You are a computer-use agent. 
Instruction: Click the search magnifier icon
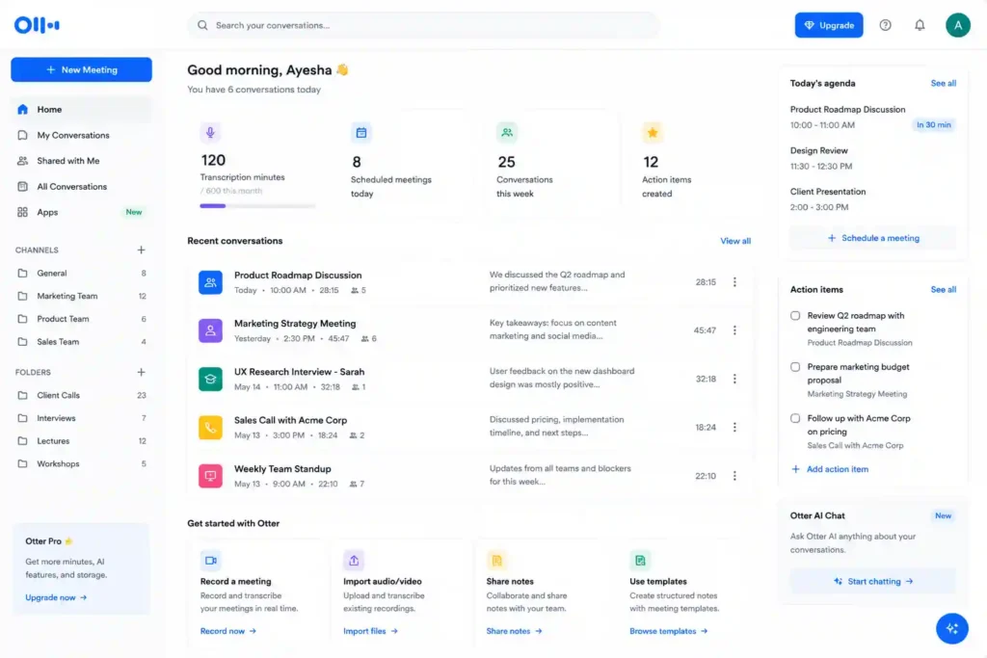point(202,25)
